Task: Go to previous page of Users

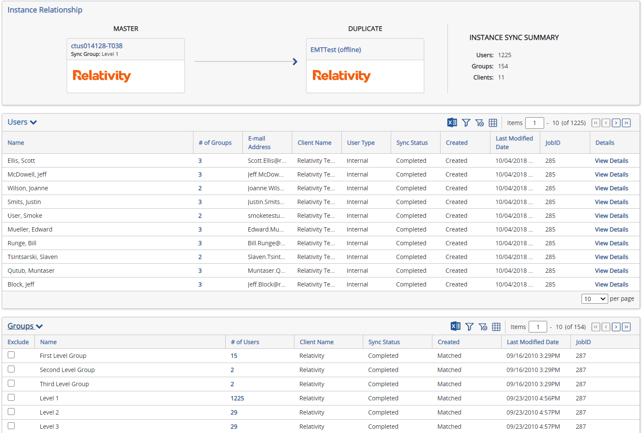Action: [x=606, y=123]
